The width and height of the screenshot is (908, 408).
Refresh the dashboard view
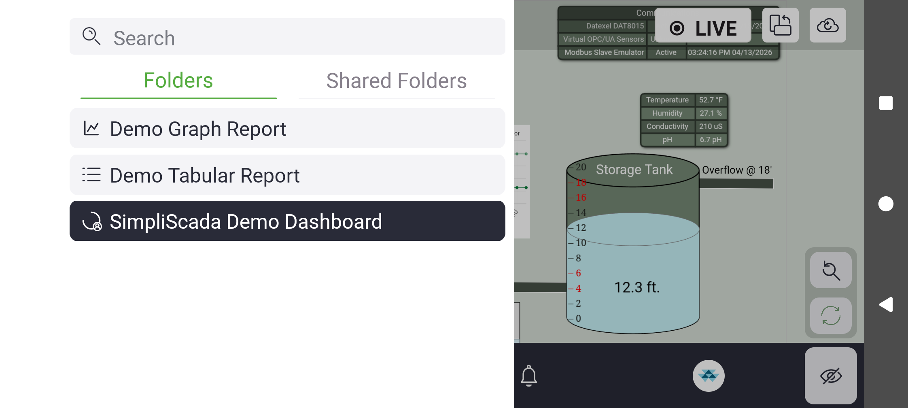click(831, 316)
